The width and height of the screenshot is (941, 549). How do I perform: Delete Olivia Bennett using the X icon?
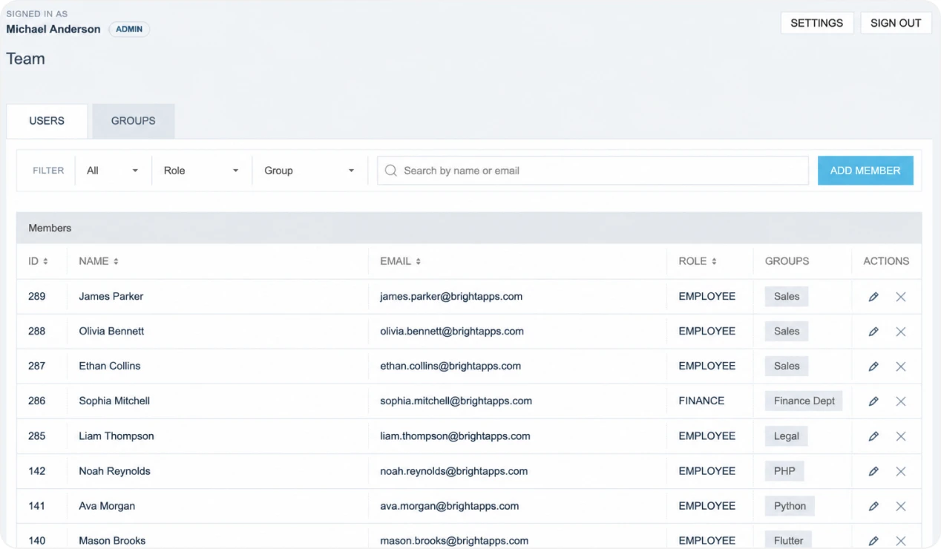[901, 332]
